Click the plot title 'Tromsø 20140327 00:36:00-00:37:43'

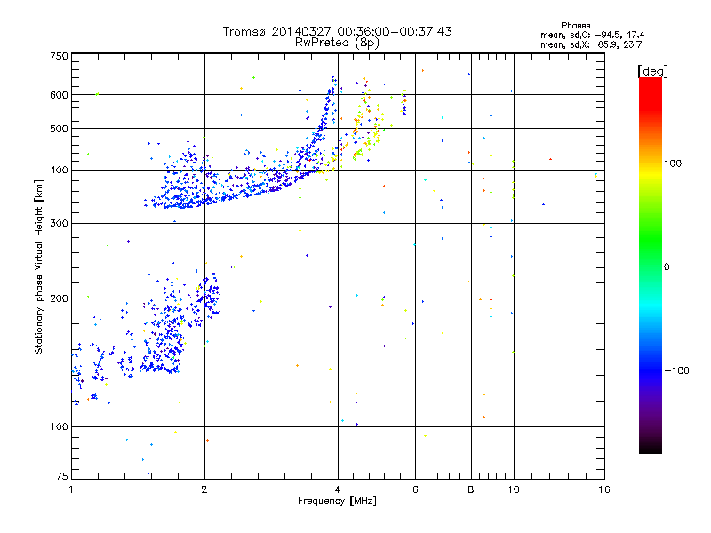coord(337,31)
